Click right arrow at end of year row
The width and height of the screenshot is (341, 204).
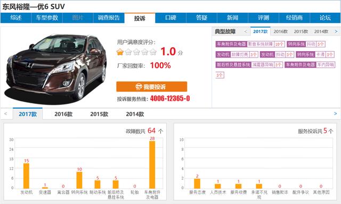(335, 113)
